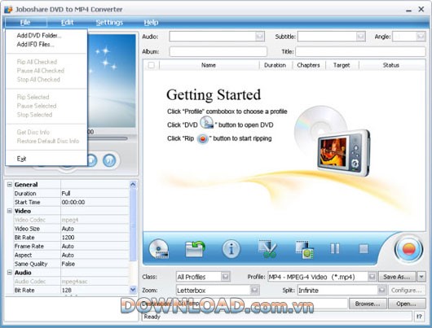Choose Add DVD Folder from File menu

(x=39, y=36)
